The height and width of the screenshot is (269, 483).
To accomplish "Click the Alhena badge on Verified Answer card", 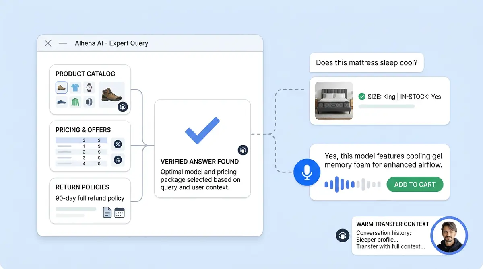I will point(243,150).
